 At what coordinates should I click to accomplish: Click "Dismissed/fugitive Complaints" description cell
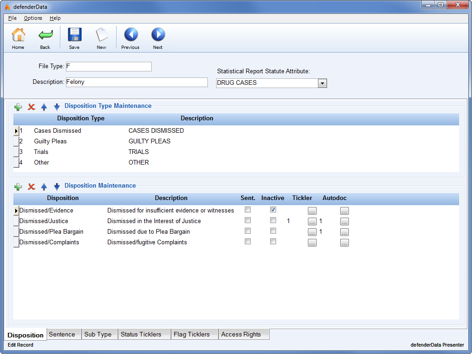[x=147, y=242]
